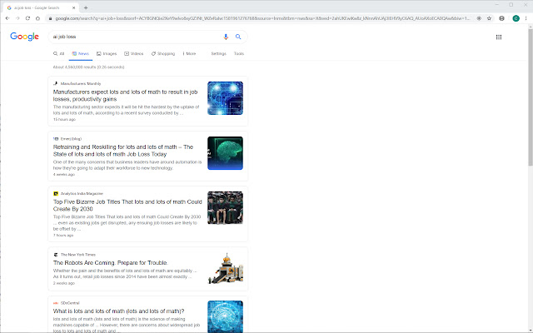Select the Shopping results tab
The height and width of the screenshot is (333, 533).
163,53
